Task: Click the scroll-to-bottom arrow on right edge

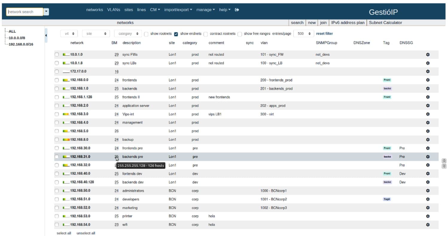Action: [x=444, y=166]
